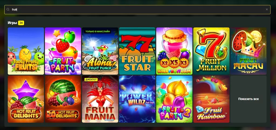
Task: Click the yellow 34 games count badge
Action: (x=21, y=23)
